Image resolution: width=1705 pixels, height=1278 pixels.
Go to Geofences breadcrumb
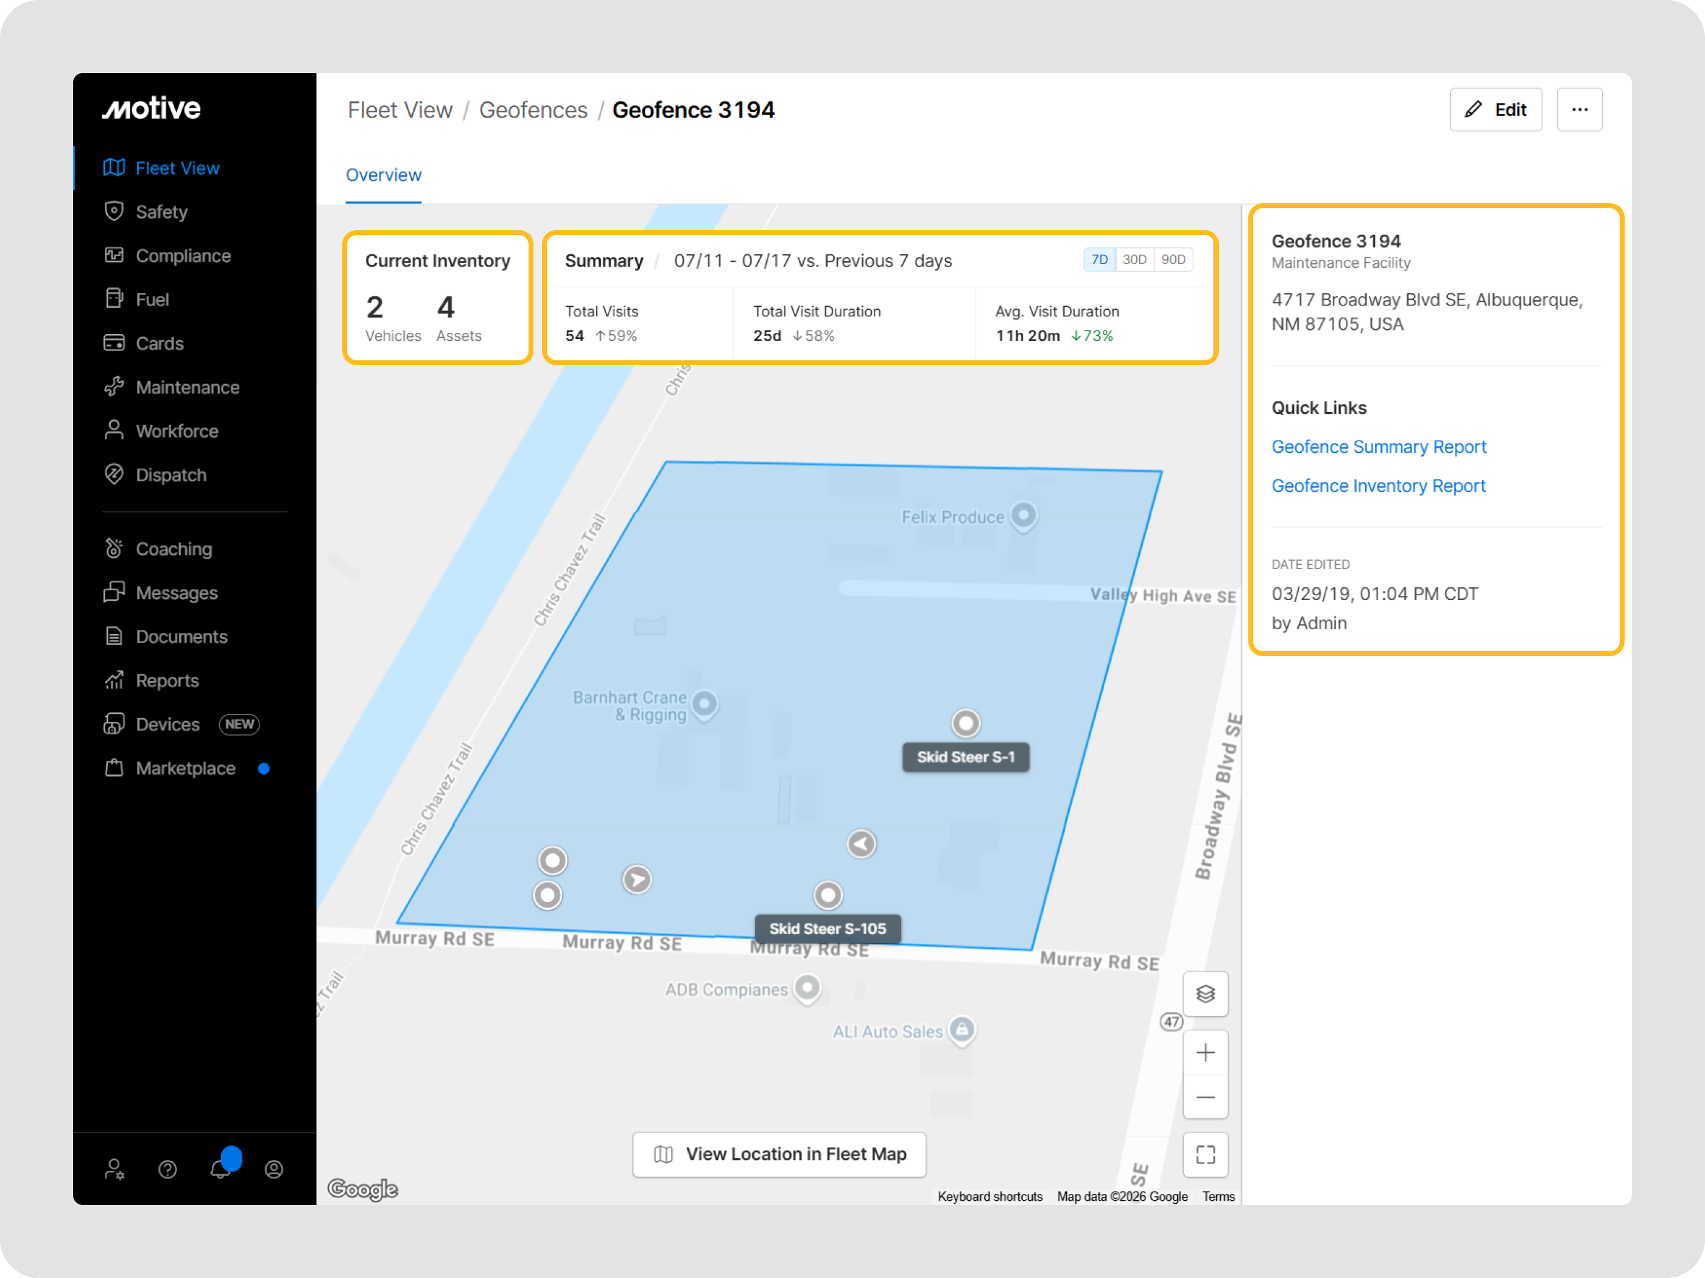533,110
